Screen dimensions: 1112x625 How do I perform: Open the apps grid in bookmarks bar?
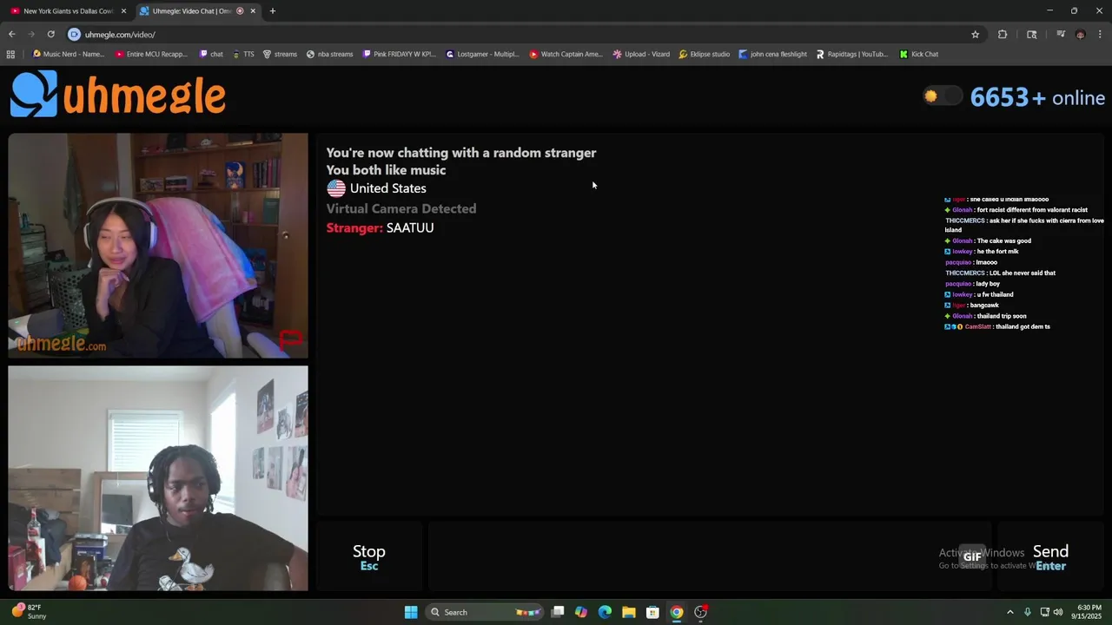pos(10,54)
